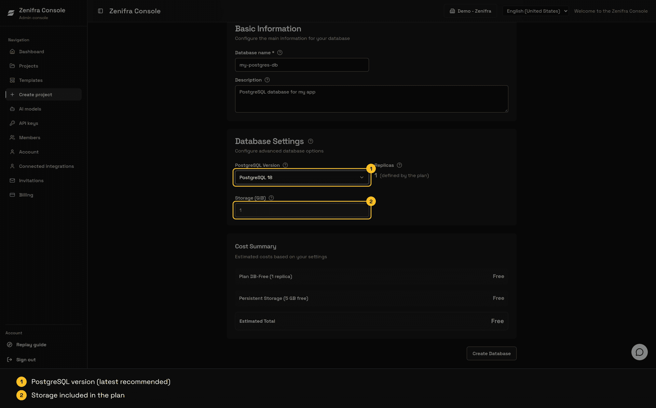The image size is (656, 408).
Task: Click the AI models robot icon
Action: coord(12,109)
